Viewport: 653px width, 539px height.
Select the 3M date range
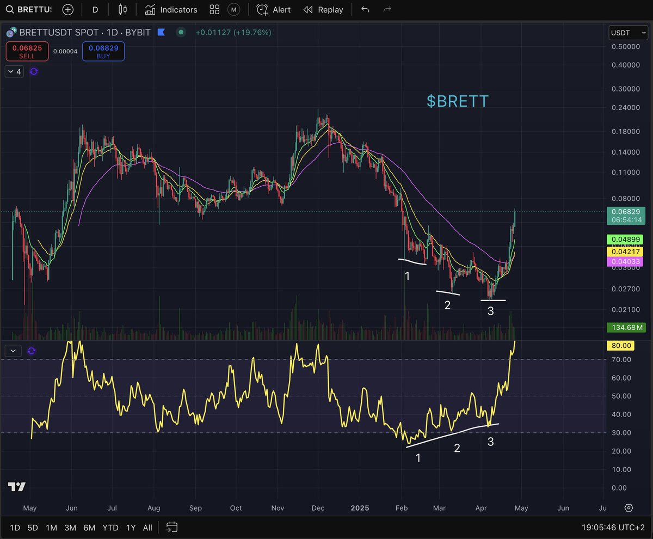coord(70,528)
